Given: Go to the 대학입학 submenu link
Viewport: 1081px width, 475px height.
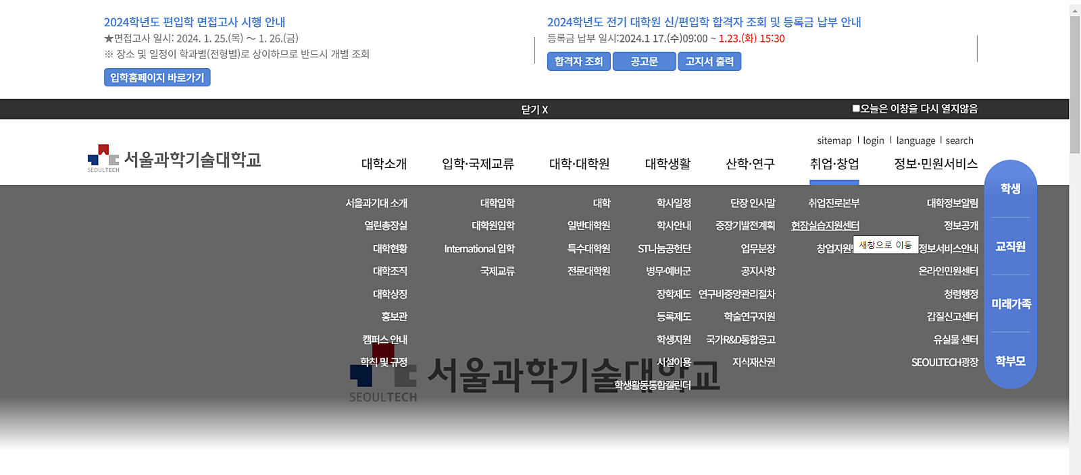Looking at the screenshot, I should (497, 203).
